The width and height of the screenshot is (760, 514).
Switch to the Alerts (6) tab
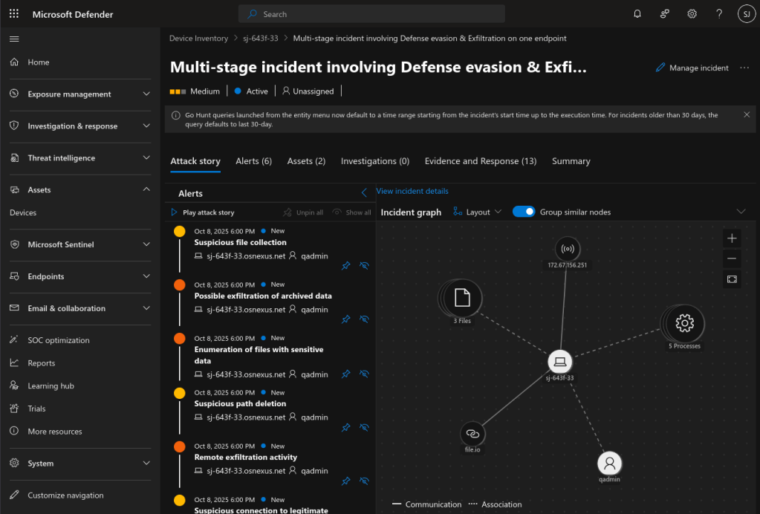(253, 161)
